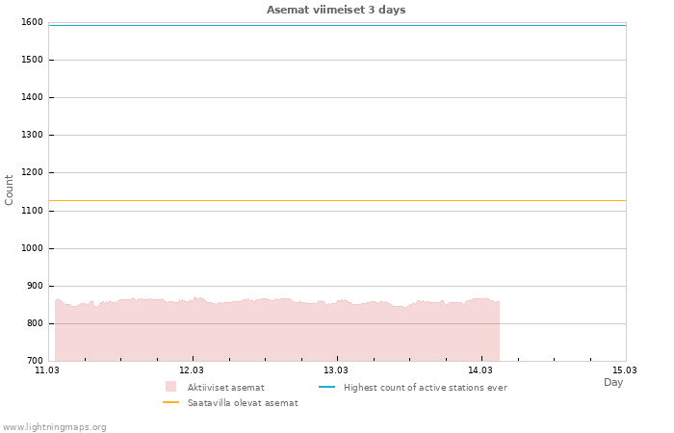Viewport: 674px width, 433px height.
Task: Click the 1100 y-axis tick label
Action: tap(32, 211)
